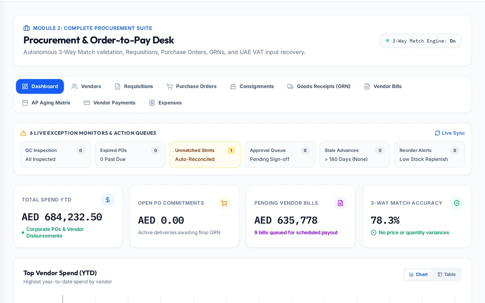The image size is (485, 303).
Task: Open the Goods Receipts (GRN) tab
Action: [319, 86]
